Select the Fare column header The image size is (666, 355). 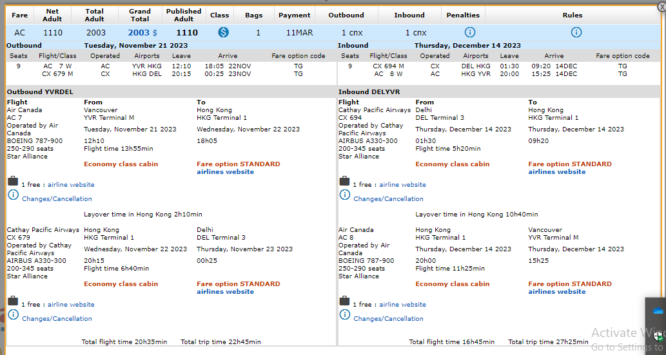pos(19,15)
